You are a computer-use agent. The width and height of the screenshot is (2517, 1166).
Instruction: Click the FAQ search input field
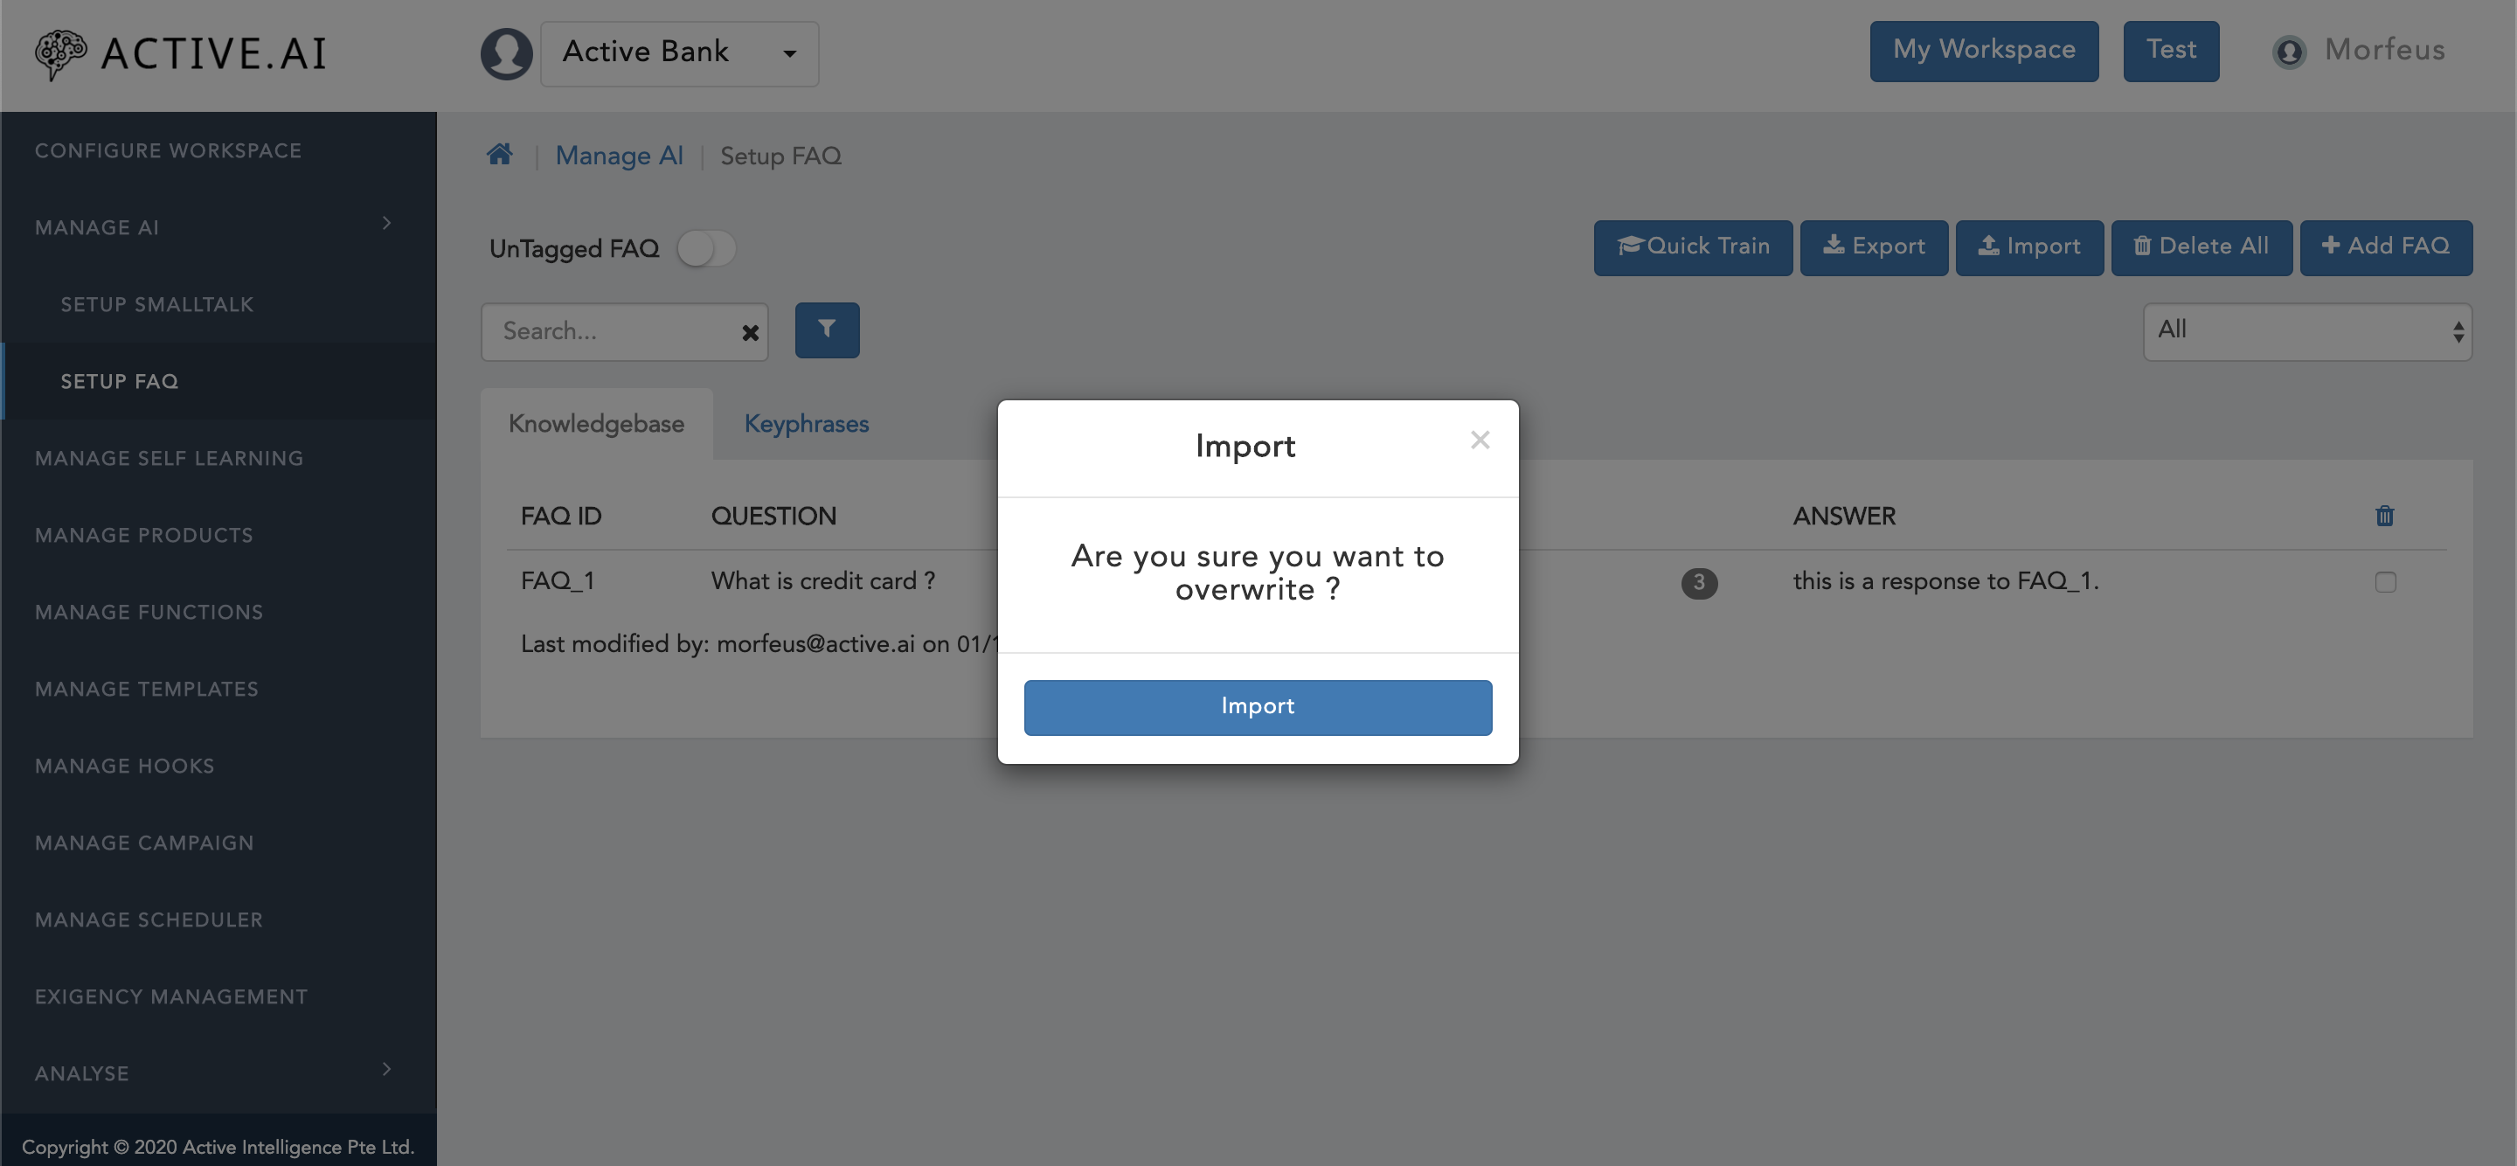[x=624, y=332]
